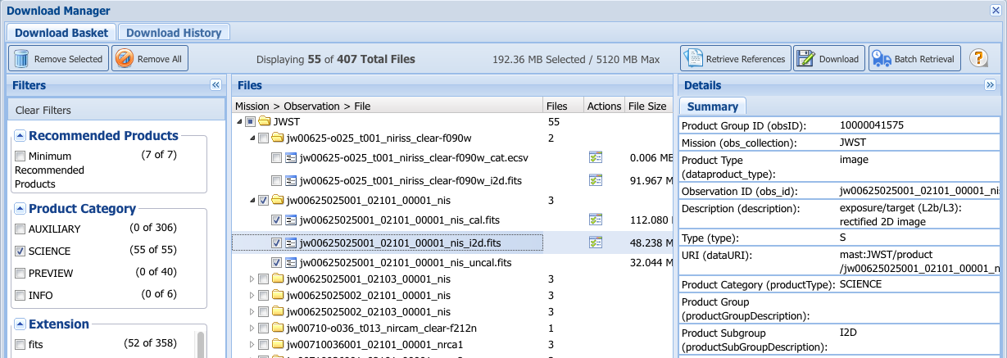The width and height of the screenshot is (1007, 358).
Task: Enable INFO product category filter
Action: coord(20,295)
